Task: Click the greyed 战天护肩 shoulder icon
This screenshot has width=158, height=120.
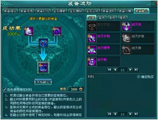Action: coord(126,38)
